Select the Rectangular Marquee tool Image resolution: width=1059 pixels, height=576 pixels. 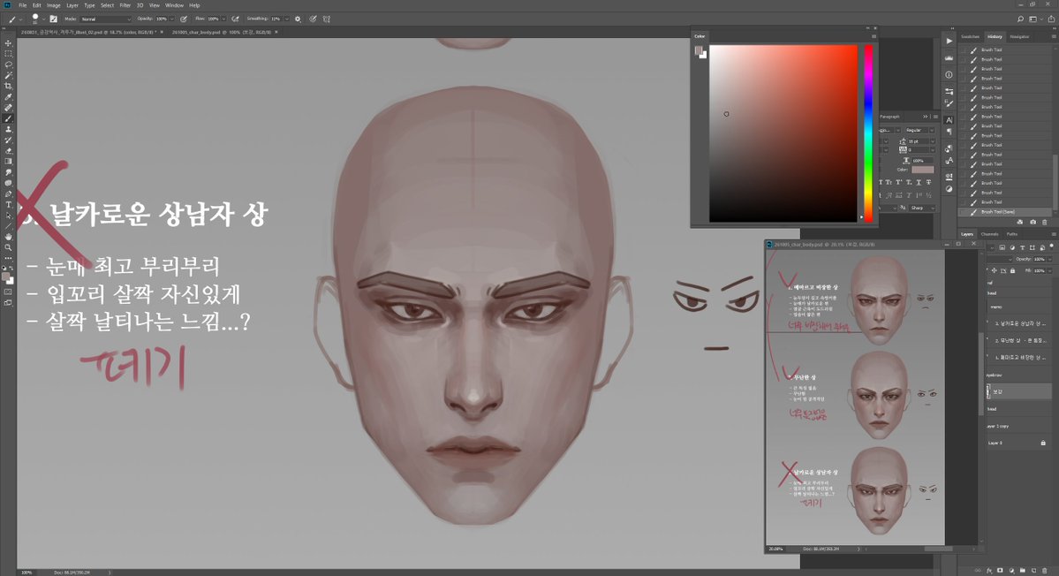tap(8, 54)
